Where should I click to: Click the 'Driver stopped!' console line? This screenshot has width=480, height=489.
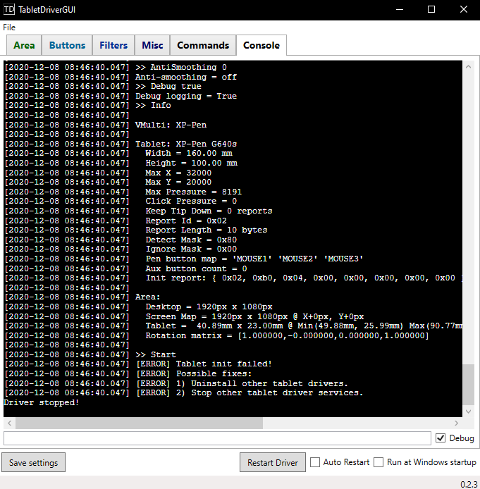(x=42, y=402)
